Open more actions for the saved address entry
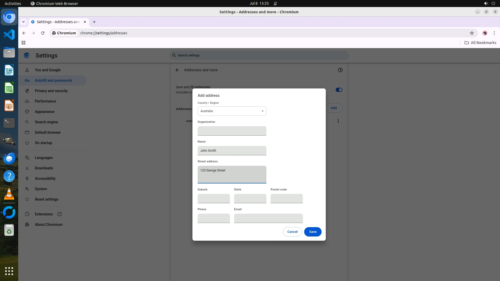The image size is (500, 281). click(x=338, y=121)
